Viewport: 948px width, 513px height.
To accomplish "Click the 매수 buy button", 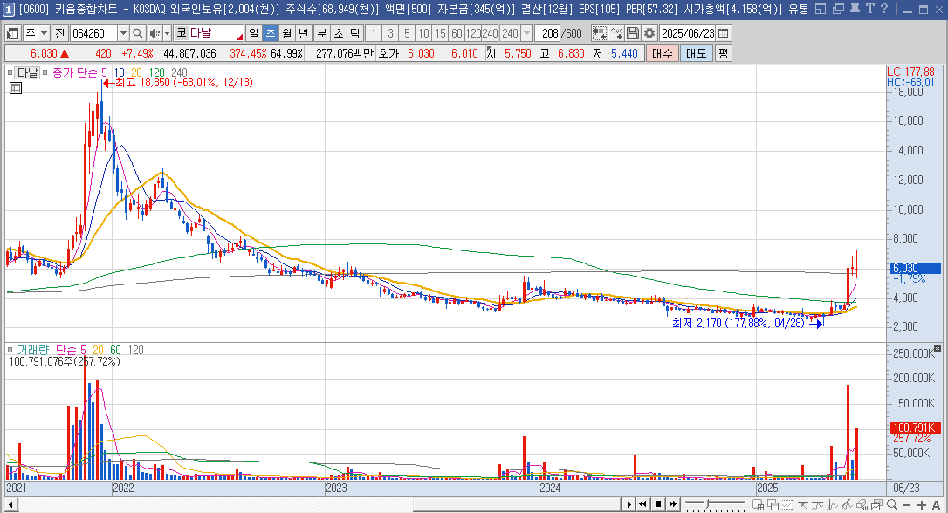I will 662,53.
